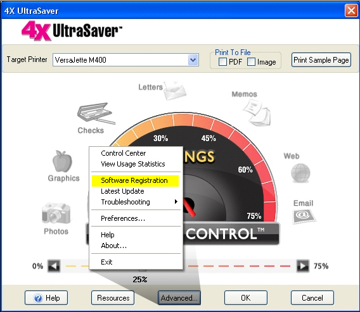Click the 45% mark on the gauge
This screenshot has height=312, width=360.
(x=209, y=138)
